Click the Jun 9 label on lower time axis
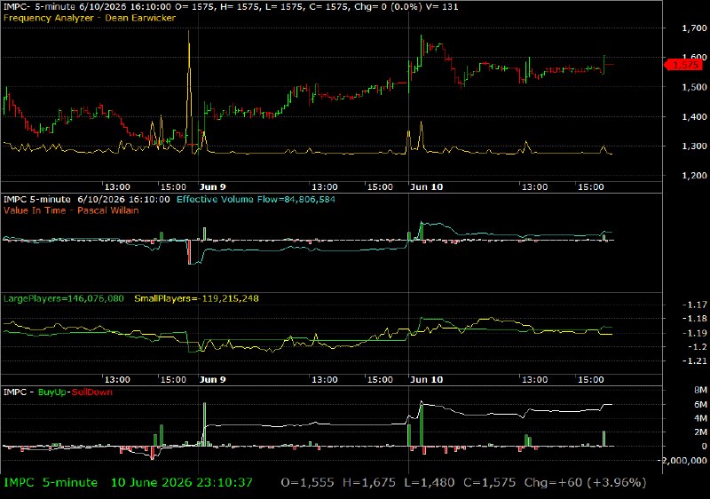This screenshot has height=499, width=710. pyautogui.click(x=212, y=379)
